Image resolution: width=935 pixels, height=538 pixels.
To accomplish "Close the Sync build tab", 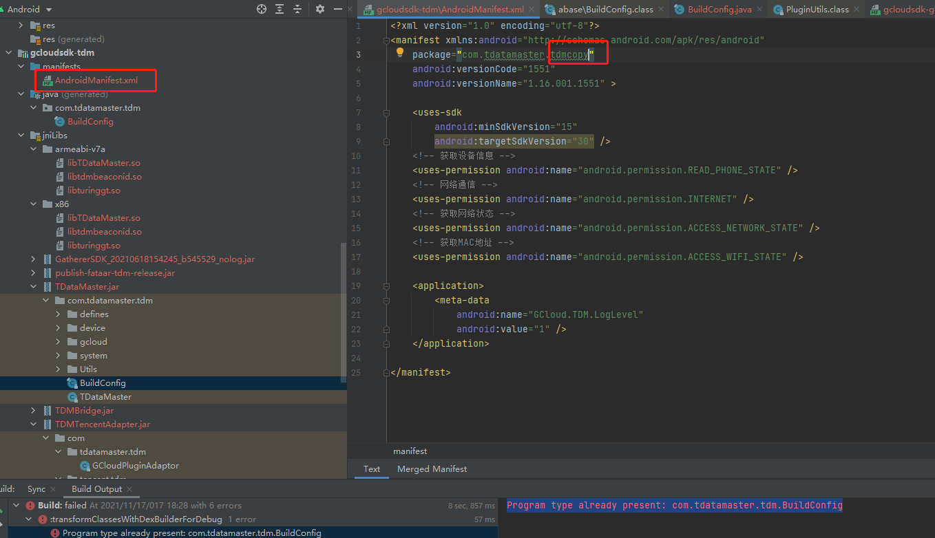I will pos(54,489).
